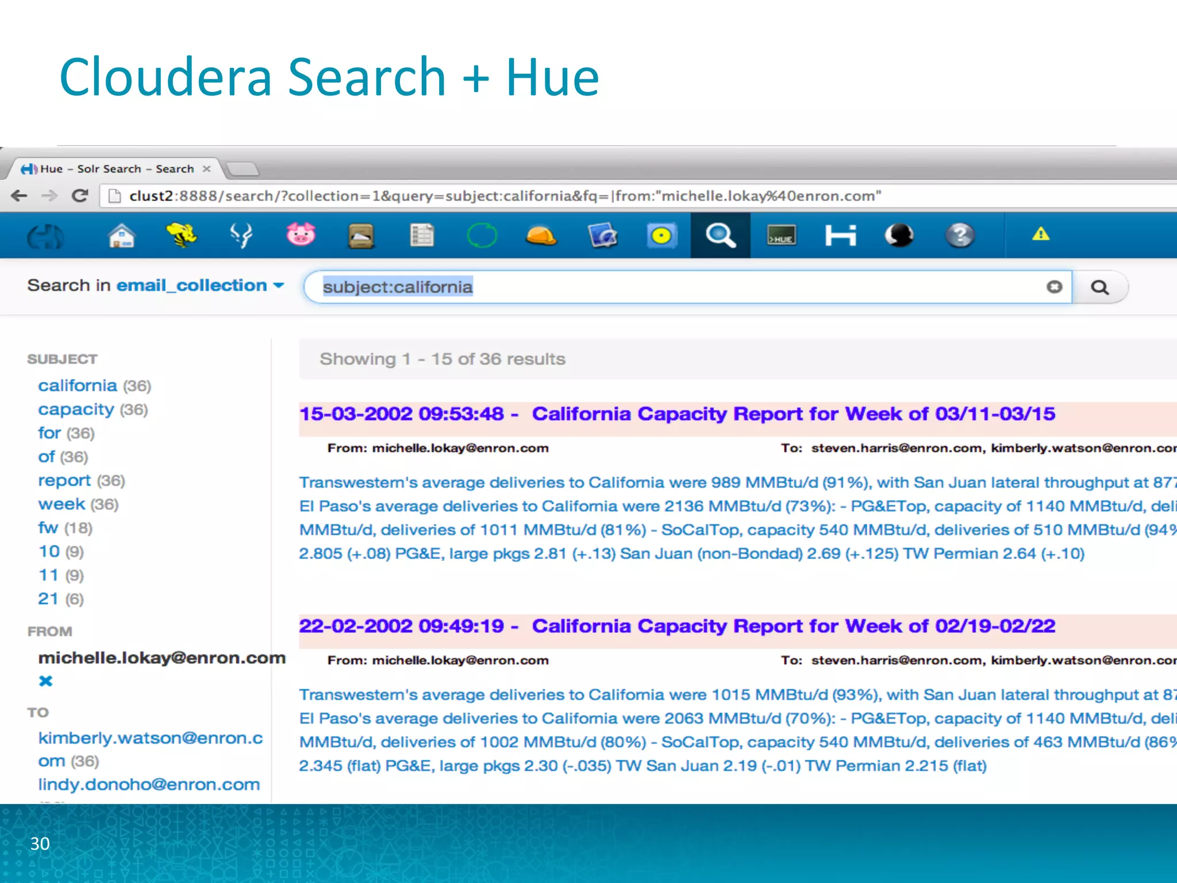The width and height of the screenshot is (1177, 883).
Task: Open a new browser tab
Action: click(x=243, y=169)
